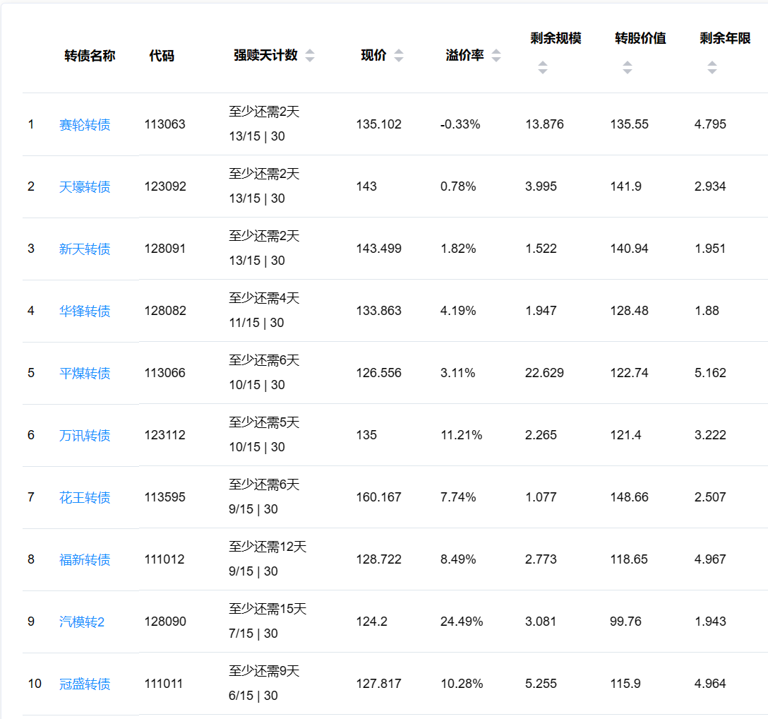Open the 天壕转债 detail link

[x=85, y=187]
